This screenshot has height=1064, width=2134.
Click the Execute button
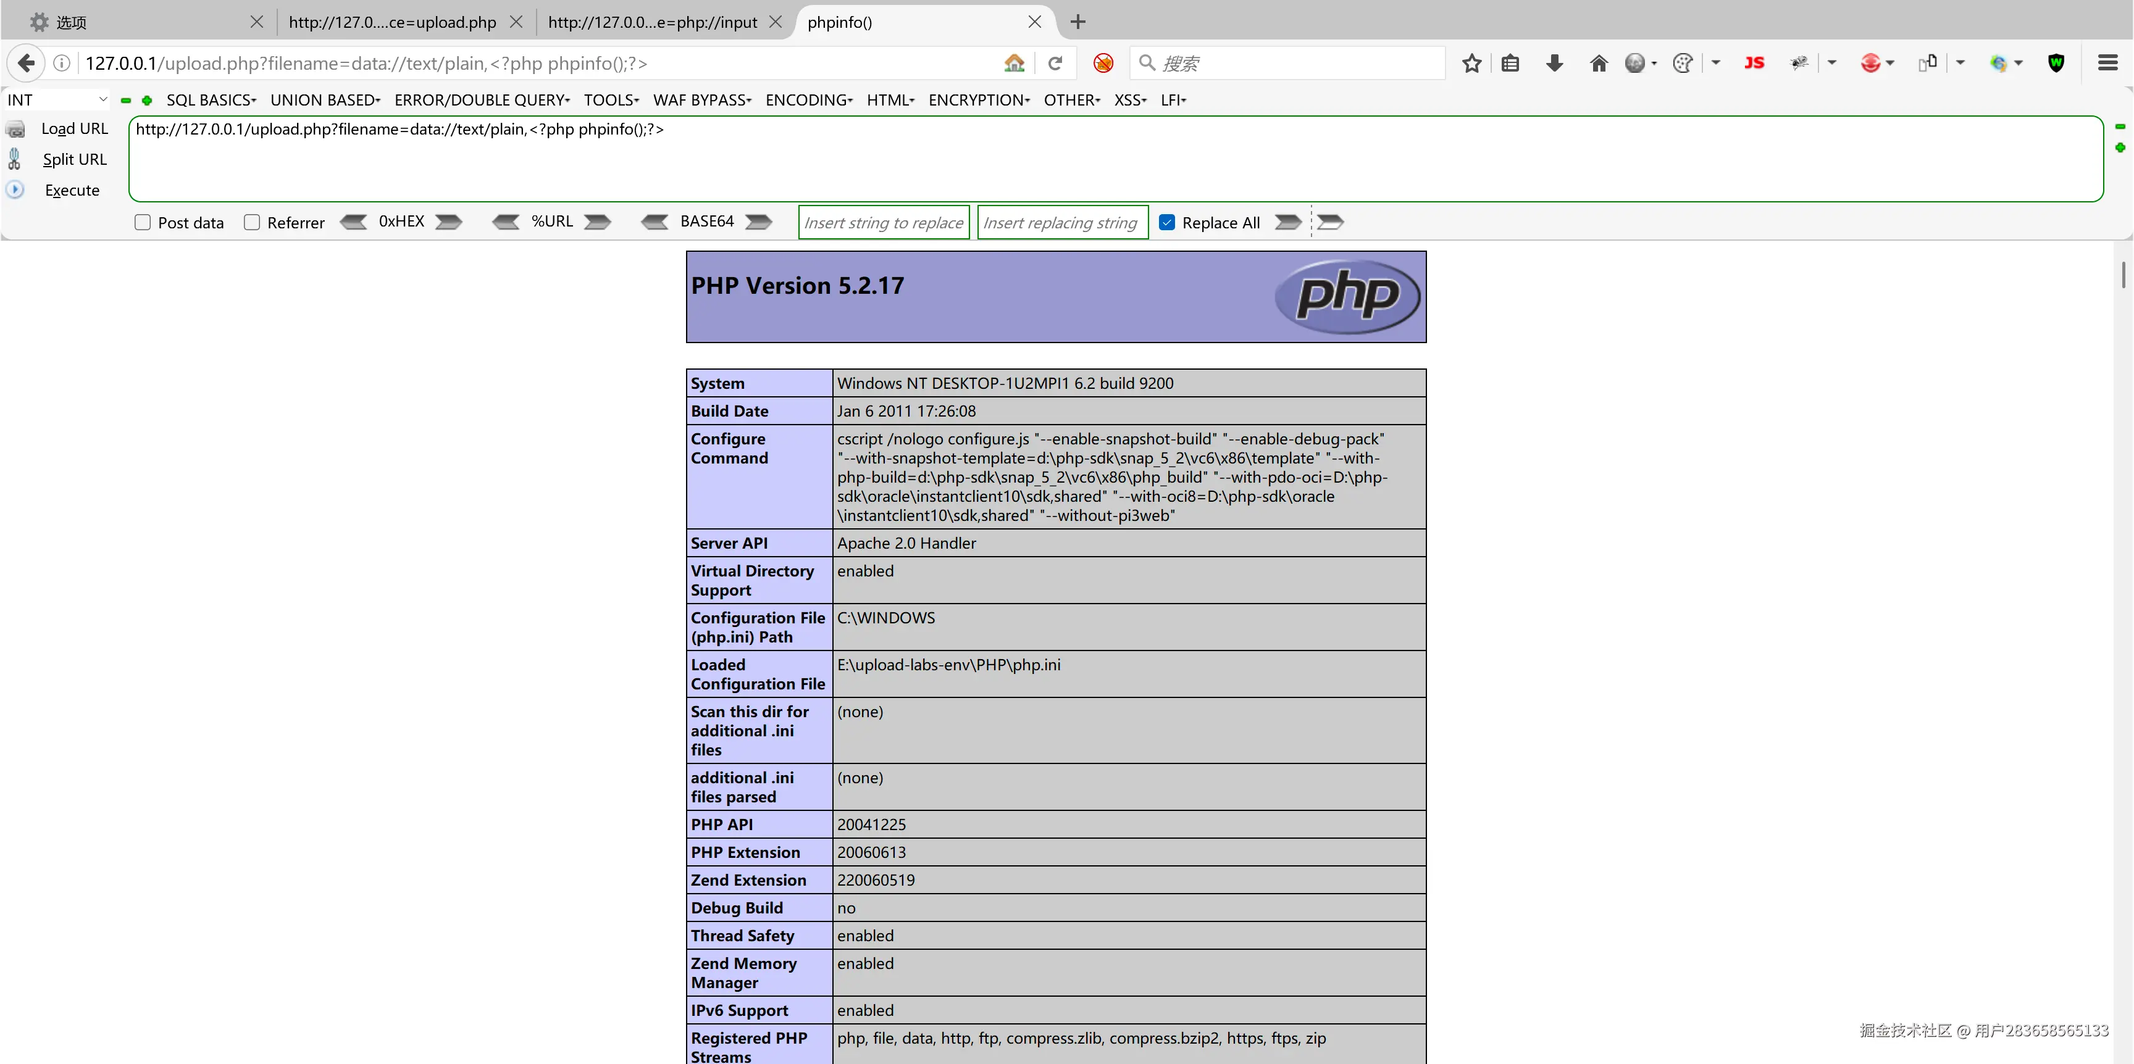click(72, 191)
